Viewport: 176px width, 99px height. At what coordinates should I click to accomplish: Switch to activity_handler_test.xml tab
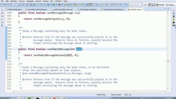click(62, 9)
